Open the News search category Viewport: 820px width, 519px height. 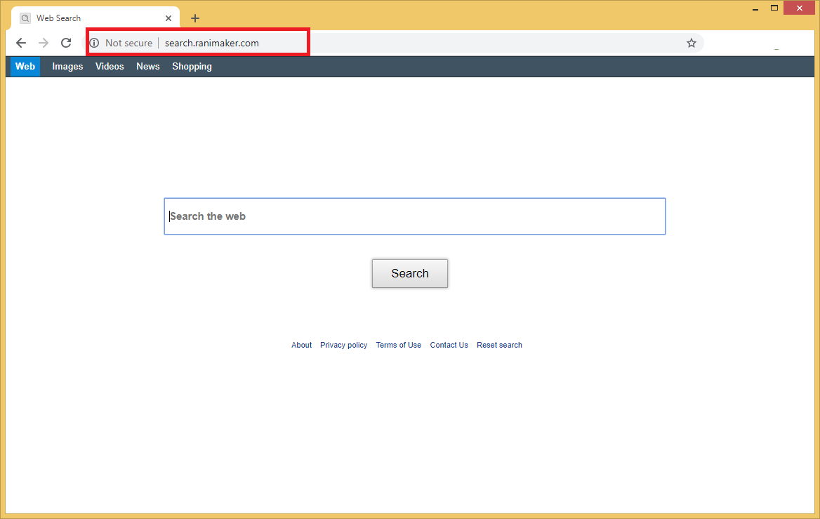point(148,67)
